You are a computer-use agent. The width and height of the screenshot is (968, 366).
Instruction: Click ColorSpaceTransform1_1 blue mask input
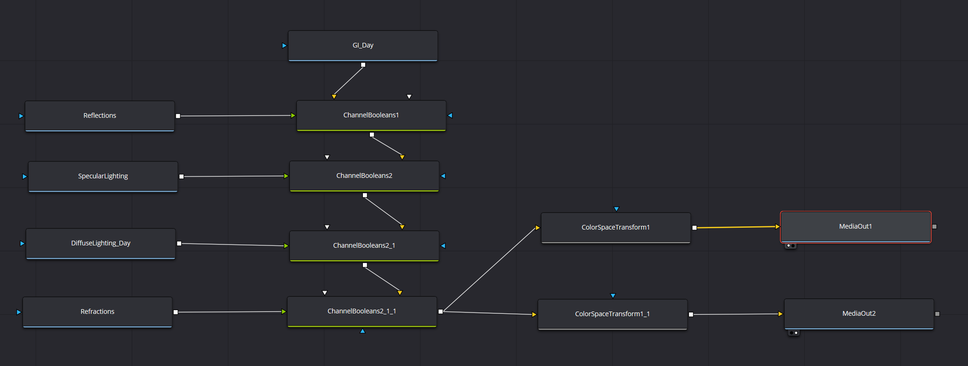pos(613,296)
